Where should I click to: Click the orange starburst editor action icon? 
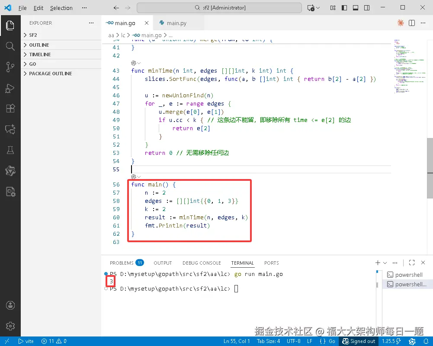(400, 23)
